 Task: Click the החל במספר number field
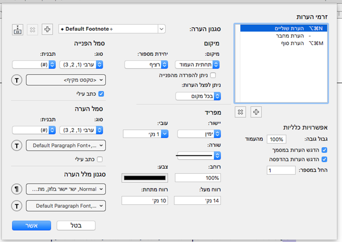point(281,170)
